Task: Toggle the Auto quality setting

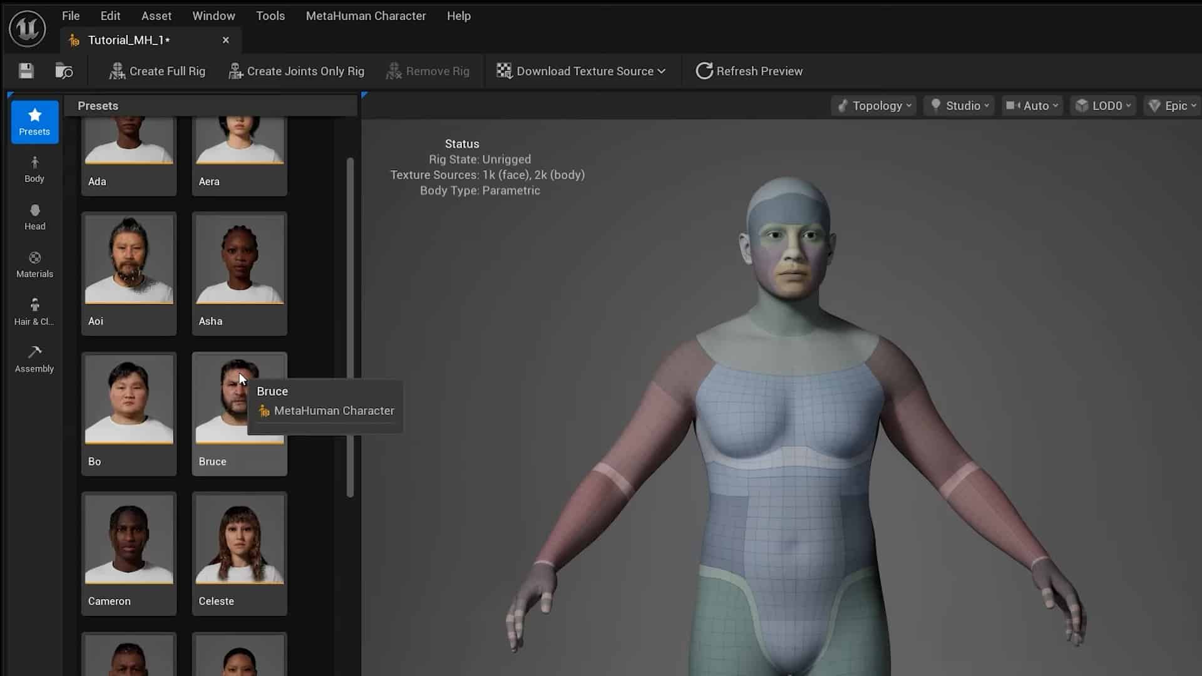Action: 1031,105
